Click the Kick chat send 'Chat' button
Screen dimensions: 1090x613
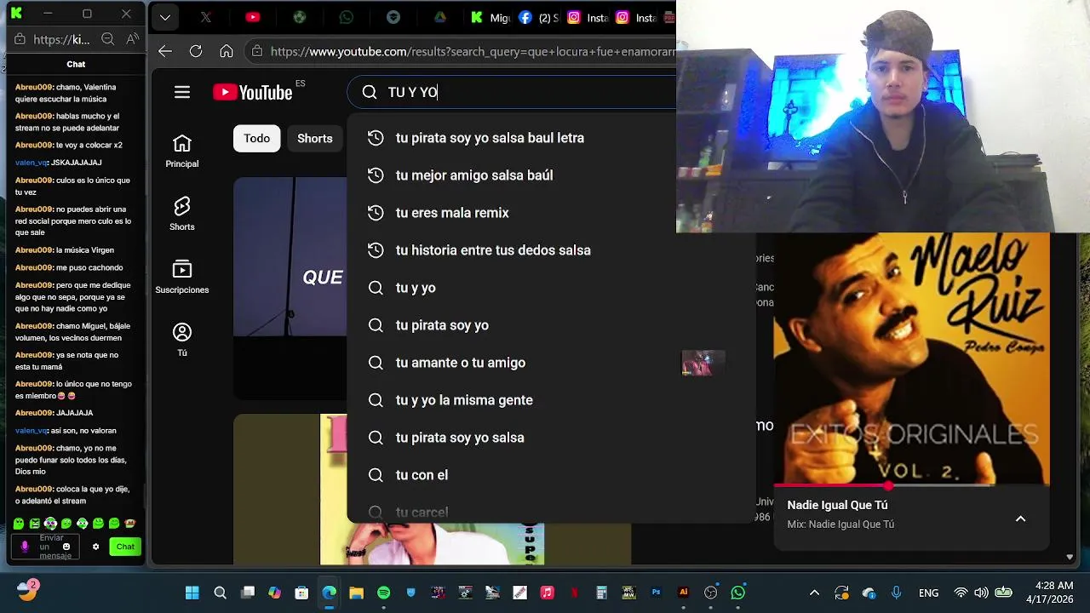pos(125,547)
